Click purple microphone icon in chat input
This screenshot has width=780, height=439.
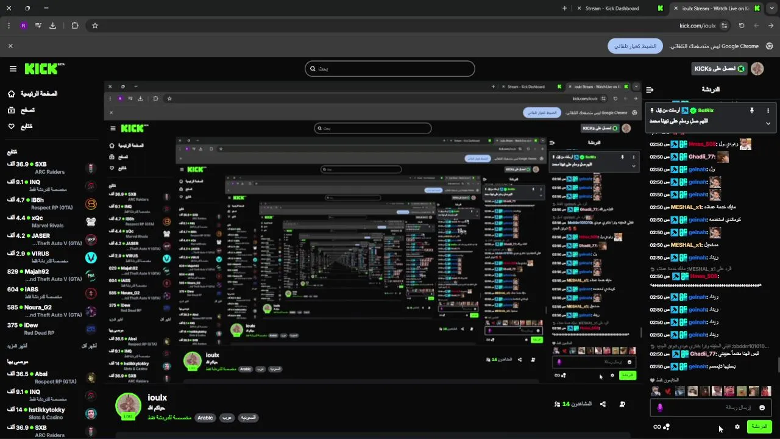660,407
